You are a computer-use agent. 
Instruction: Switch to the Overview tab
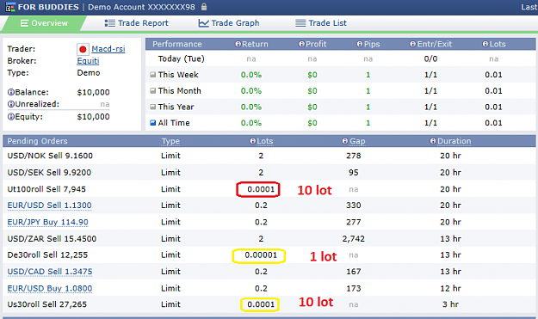[x=44, y=23]
